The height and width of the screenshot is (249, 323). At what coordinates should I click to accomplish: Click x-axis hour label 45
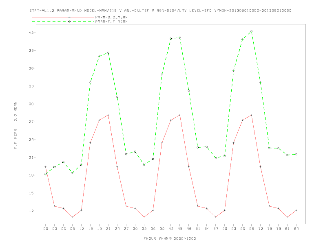tap(180, 229)
